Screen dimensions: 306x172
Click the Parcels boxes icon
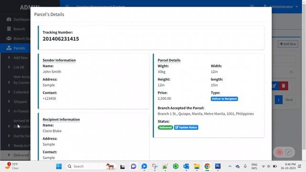(9, 48)
